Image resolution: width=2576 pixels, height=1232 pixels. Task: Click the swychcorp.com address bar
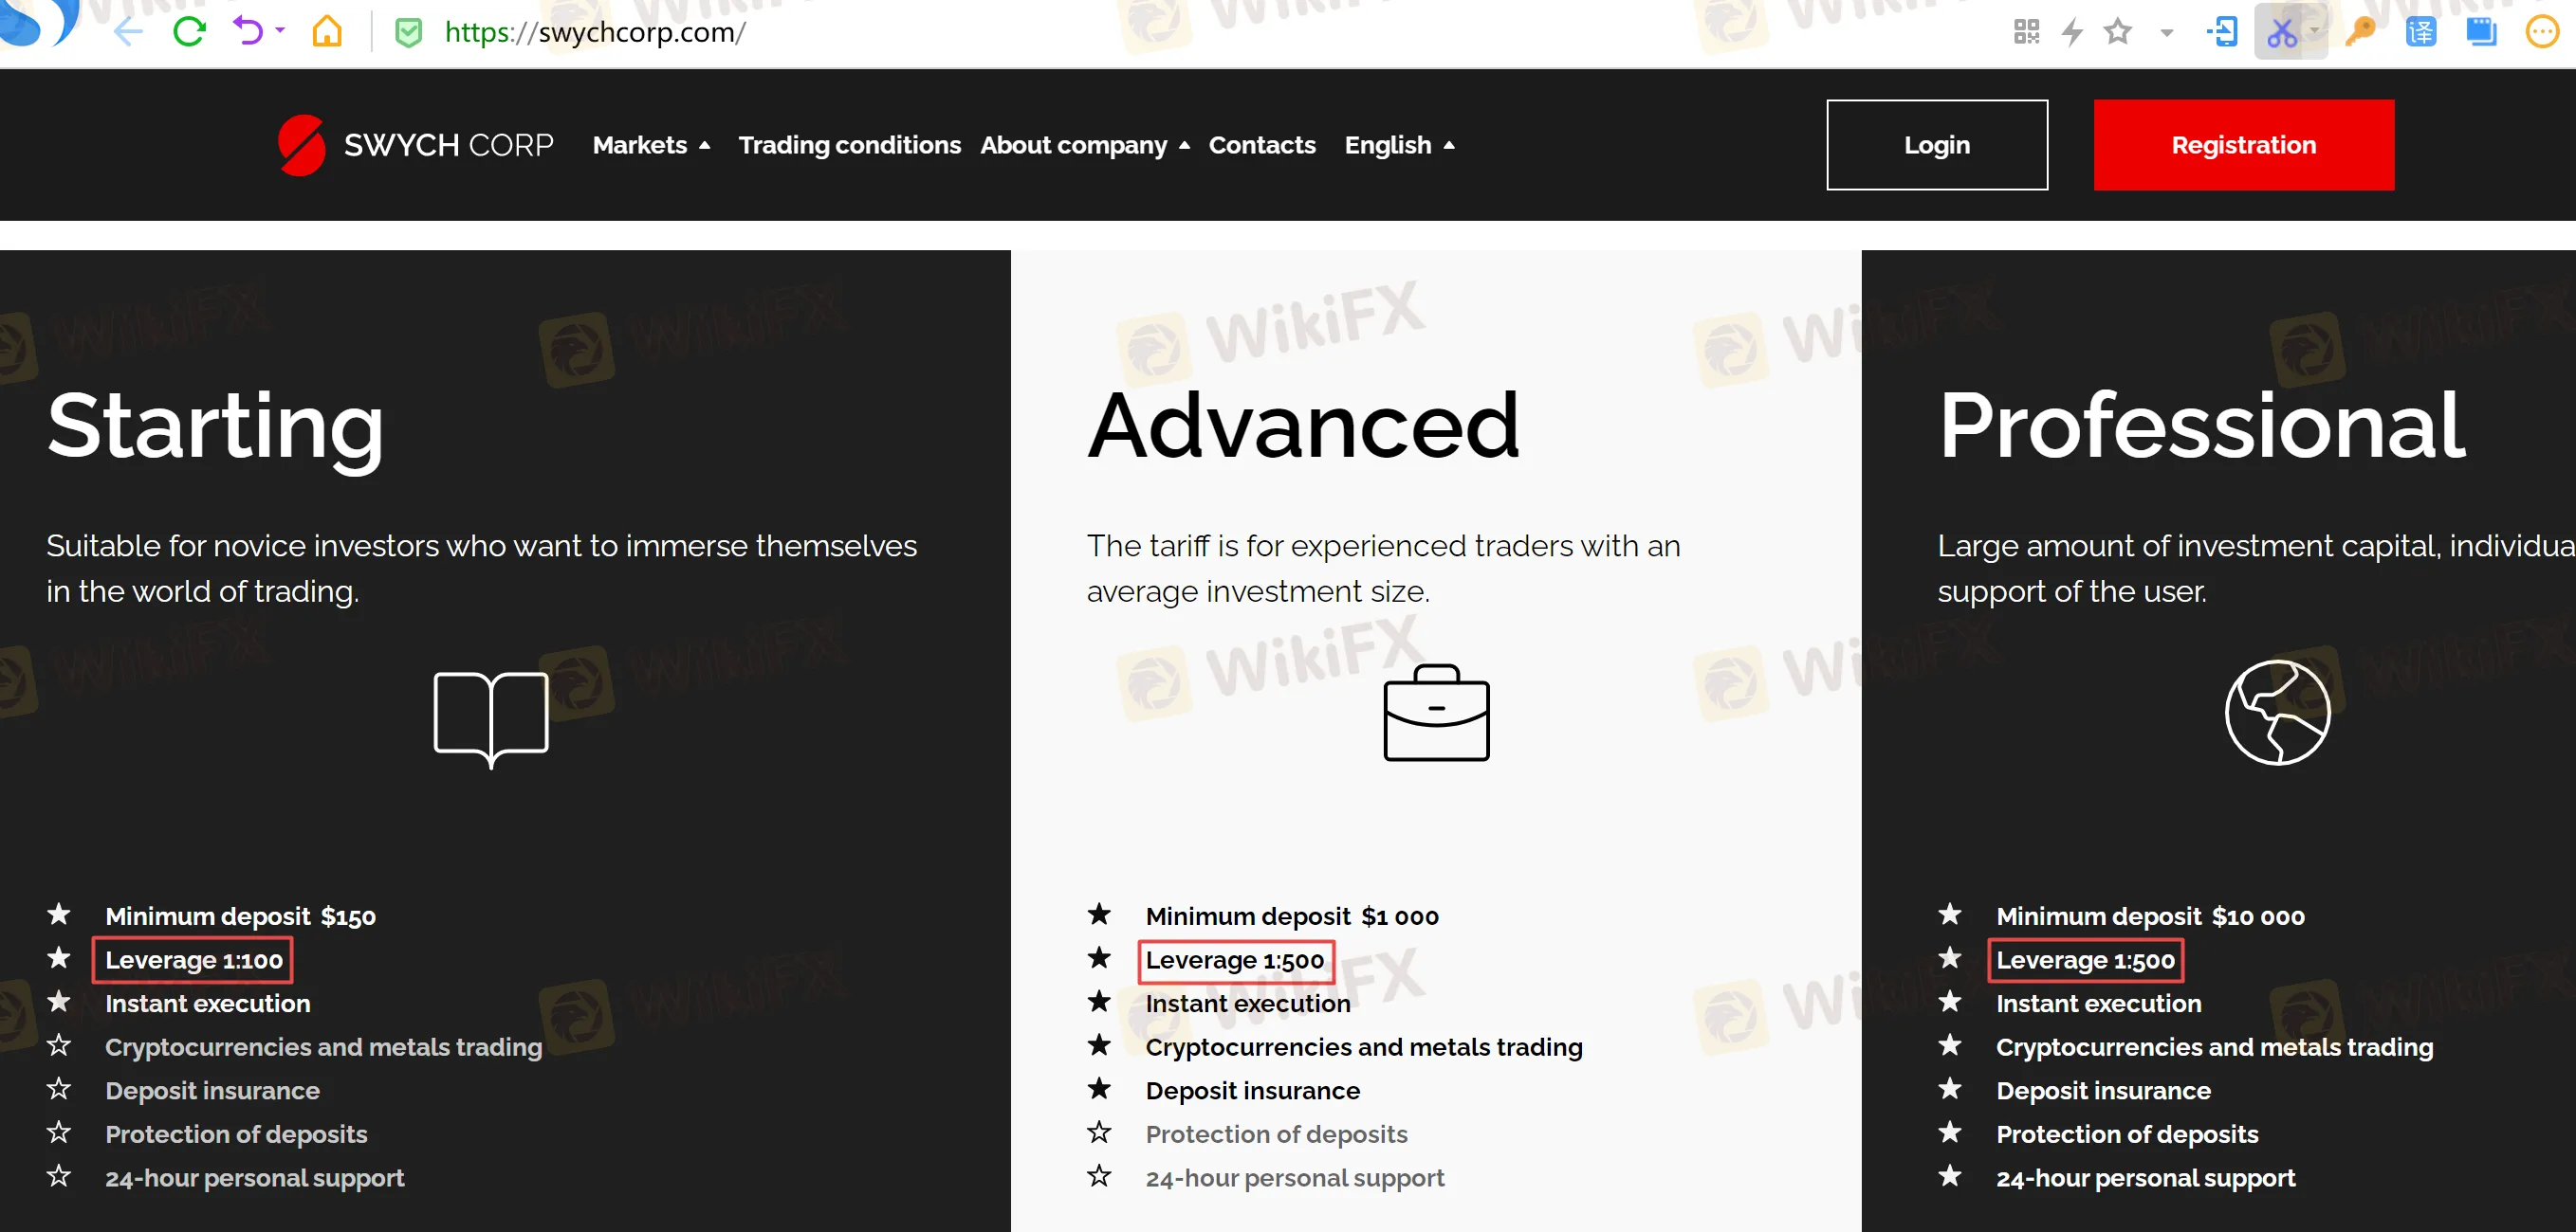click(x=595, y=32)
